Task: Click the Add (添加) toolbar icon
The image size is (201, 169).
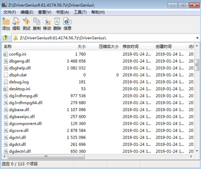Action: point(6,21)
